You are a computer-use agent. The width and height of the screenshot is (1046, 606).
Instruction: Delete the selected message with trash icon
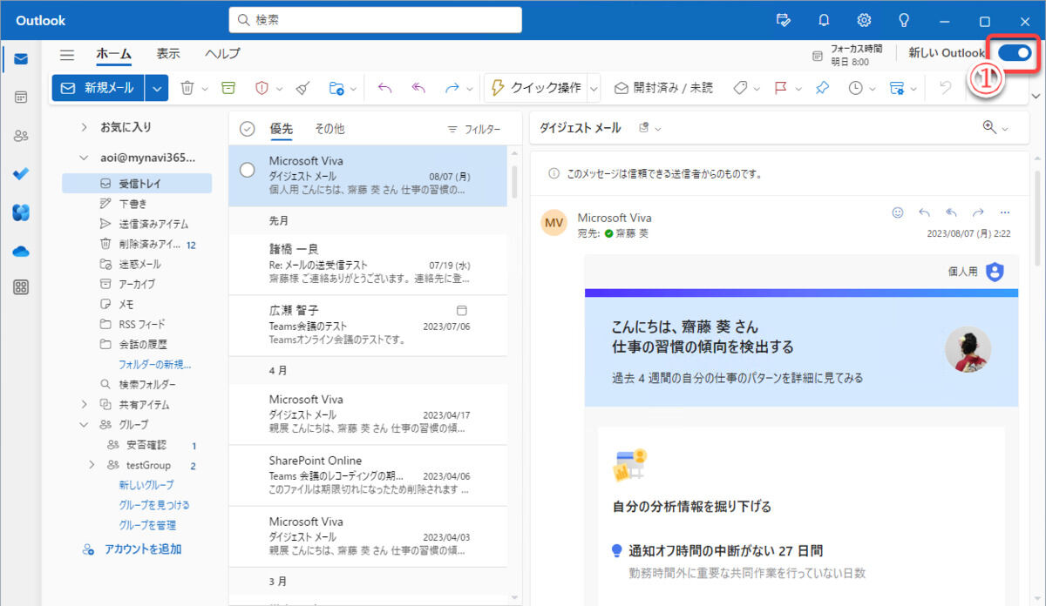click(187, 88)
